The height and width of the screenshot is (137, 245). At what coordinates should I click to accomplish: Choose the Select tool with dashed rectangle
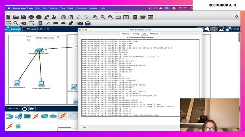(x=8, y=23)
